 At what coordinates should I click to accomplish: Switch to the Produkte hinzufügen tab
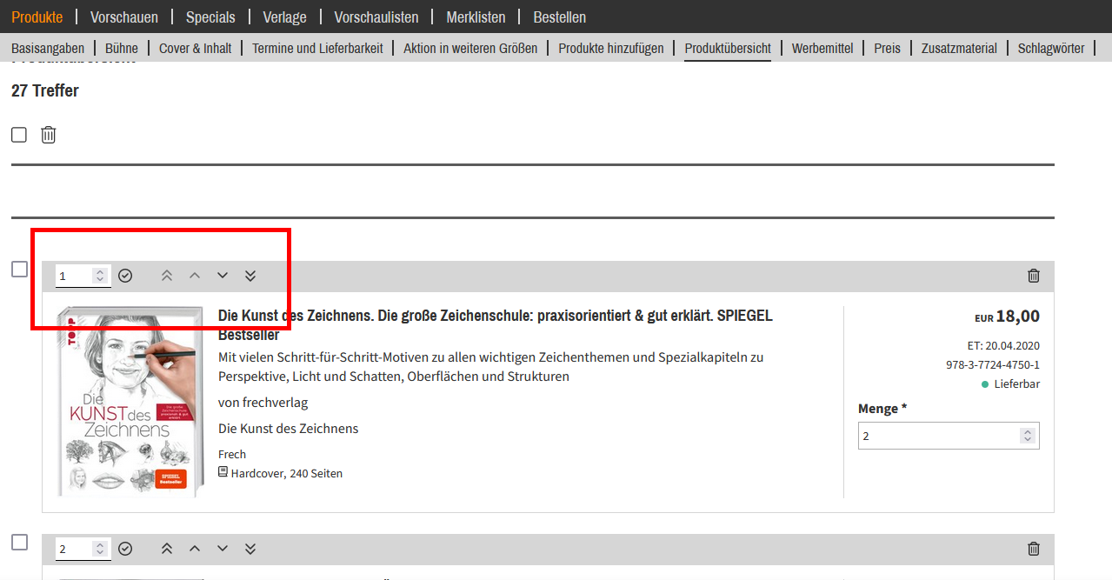(x=611, y=48)
